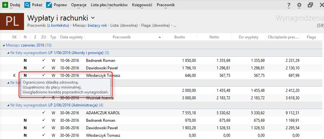Click the green Dodaj plus icon
324x139 pixels.
5,5
